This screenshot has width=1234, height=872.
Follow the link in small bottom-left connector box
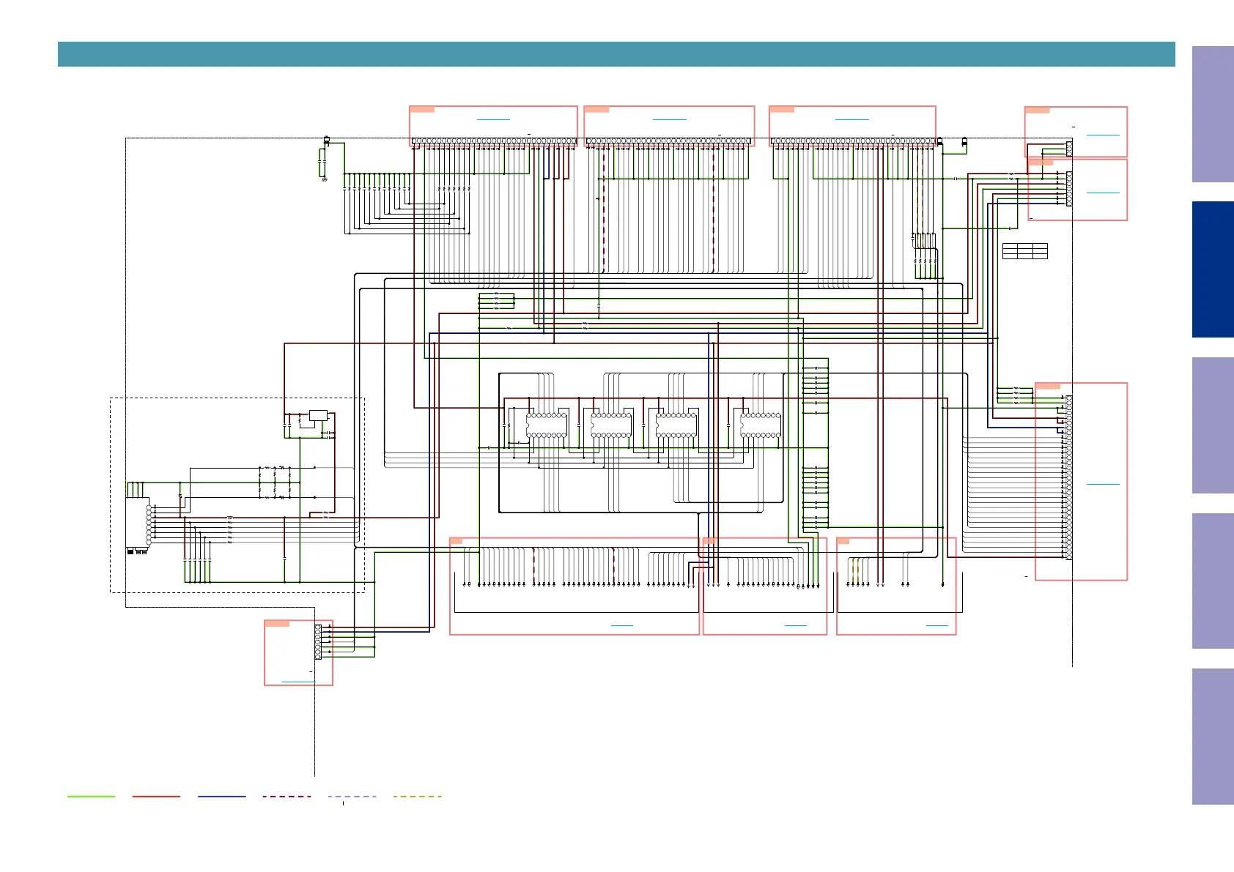point(299,682)
